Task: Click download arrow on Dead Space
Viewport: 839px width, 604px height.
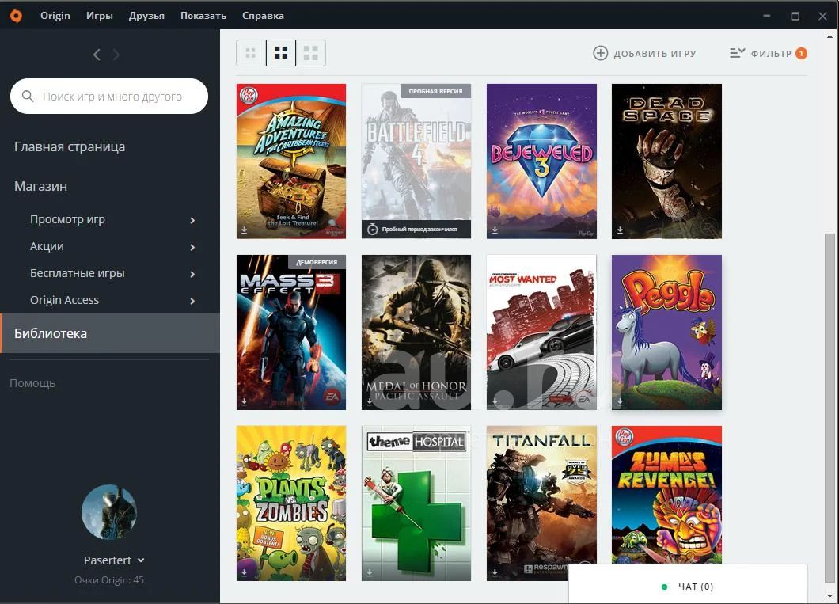Action: pyautogui.click(x=621, y=230)
